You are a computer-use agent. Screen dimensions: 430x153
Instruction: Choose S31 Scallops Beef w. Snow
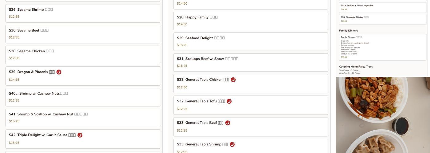coord(251,62)
